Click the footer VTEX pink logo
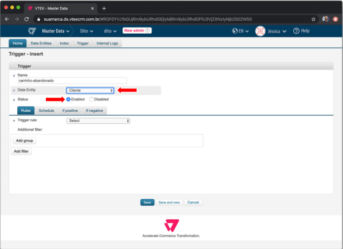The height and width of the screenshot is (249, 343). pos(171,225)
